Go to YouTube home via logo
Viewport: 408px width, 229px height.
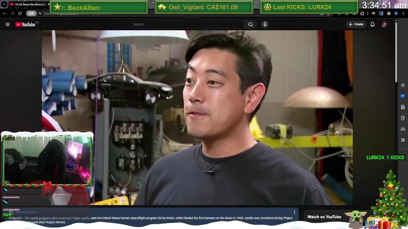[x=25, y=24]
